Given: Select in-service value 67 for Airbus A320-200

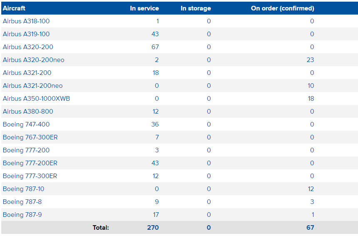Looking at the screenshot, I should [155, 47].
